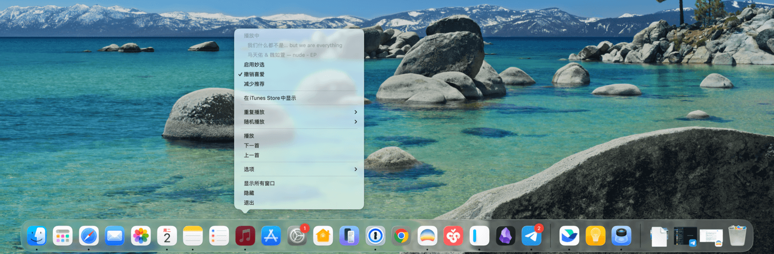Quit Music using 退出
This screenshot has width=774, height=254.
[x=249, y=203]
